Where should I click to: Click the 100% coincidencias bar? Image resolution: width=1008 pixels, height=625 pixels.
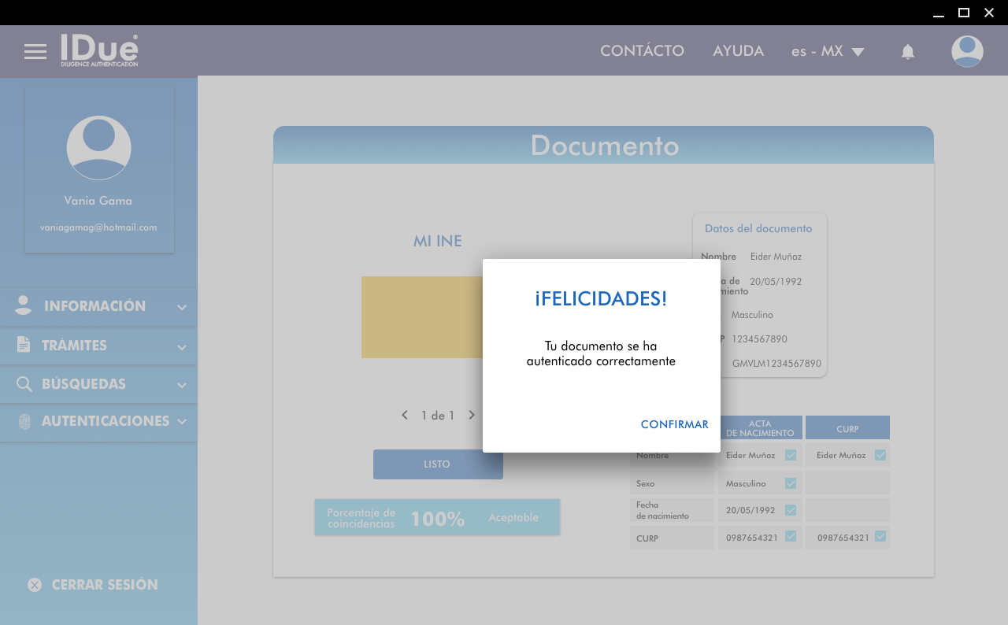pos(437,518)
